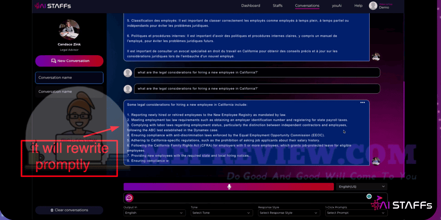The image size is (441, 220).
Task: Switch to the Conversations nav item
Action: tap(307, 6)
